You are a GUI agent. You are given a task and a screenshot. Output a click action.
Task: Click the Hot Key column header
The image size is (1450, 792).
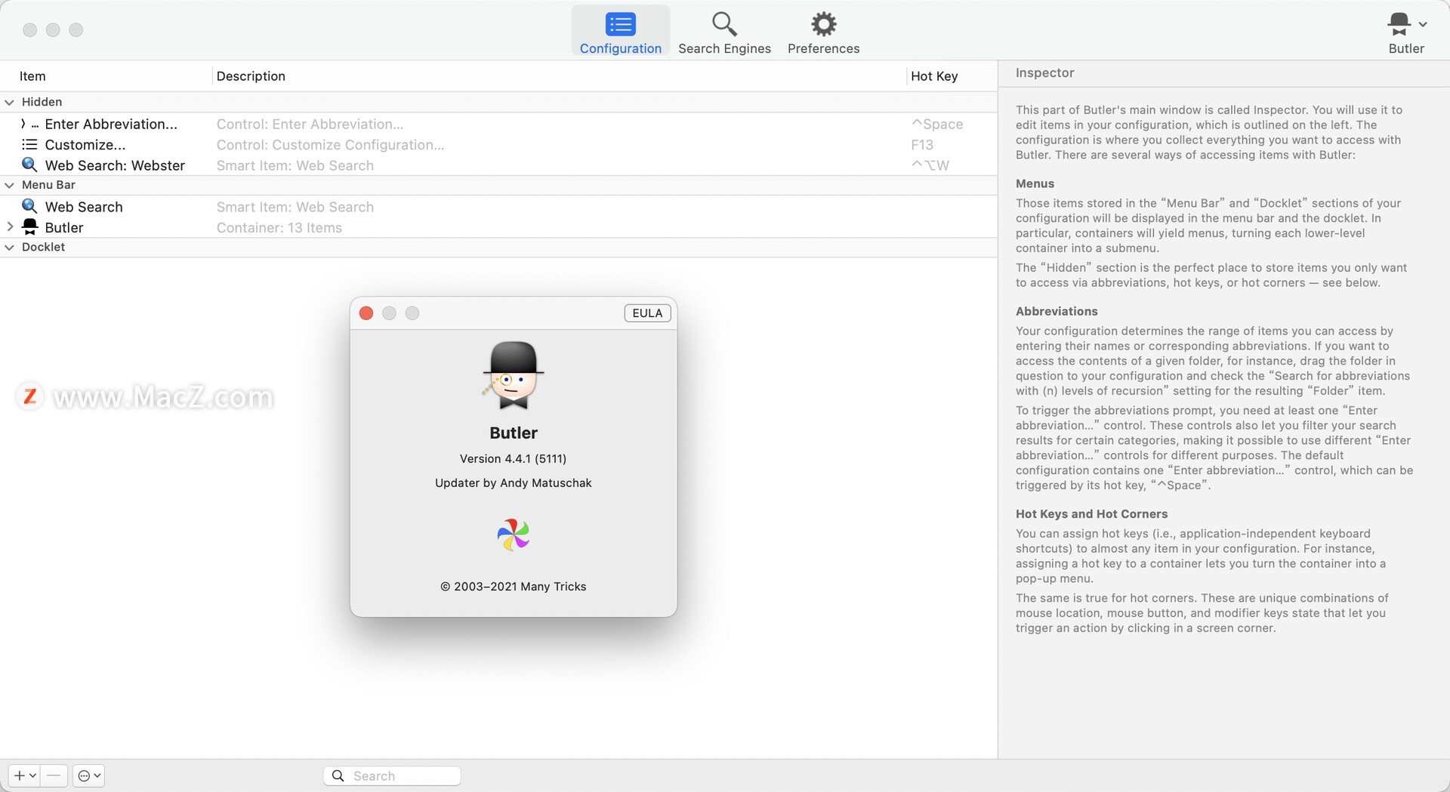pyautogui.click(x=934, y=76)
